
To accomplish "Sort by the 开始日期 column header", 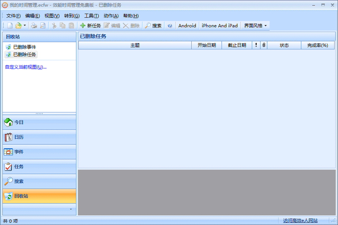I will [207, 45].
